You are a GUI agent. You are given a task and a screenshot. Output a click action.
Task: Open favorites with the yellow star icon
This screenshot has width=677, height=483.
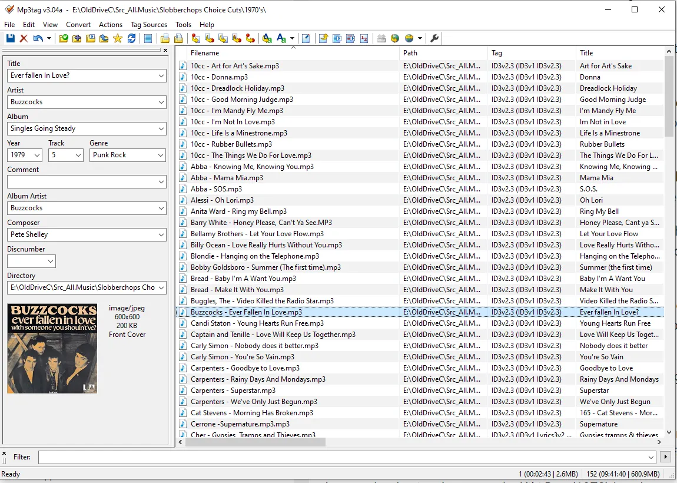click(x=117, y=38)
